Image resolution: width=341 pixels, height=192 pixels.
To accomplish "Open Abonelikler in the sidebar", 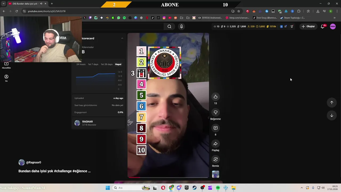I will click(x=6, y=65).
